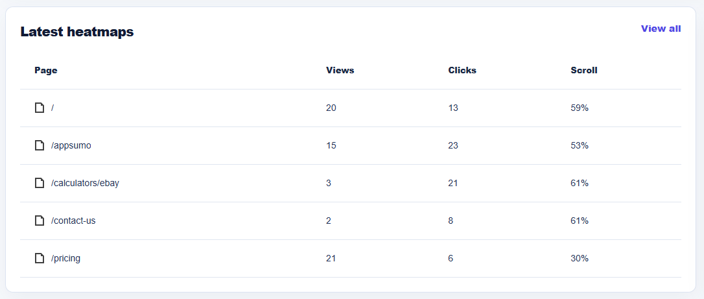Click the 21 views value for /pricing
This screenshot has width=704, height=299.
coord(331,259)
